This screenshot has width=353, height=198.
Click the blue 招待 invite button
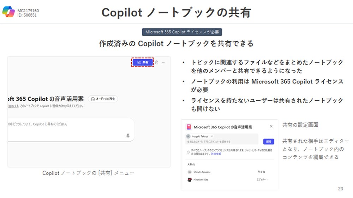269,141
